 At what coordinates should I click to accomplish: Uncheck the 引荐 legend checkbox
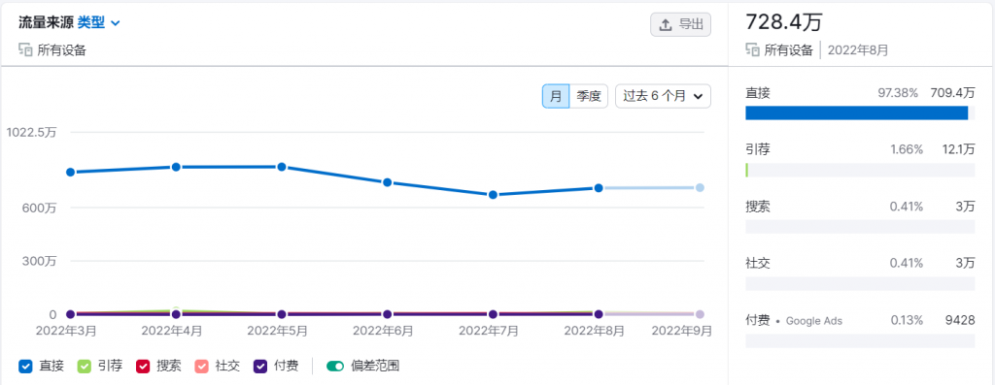click(85, 366)
